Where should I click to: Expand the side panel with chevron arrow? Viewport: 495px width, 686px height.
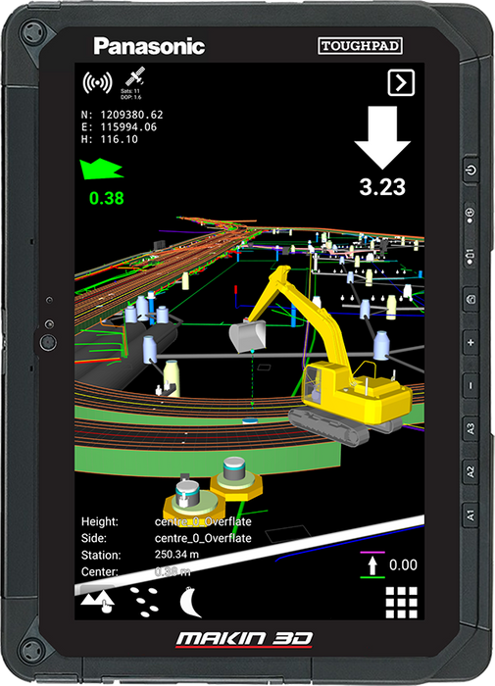tap(401, 82)
